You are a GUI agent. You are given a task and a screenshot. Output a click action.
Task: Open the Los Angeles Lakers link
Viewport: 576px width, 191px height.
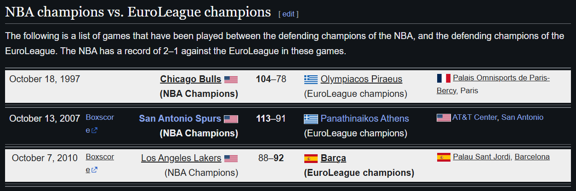point(181,158)
